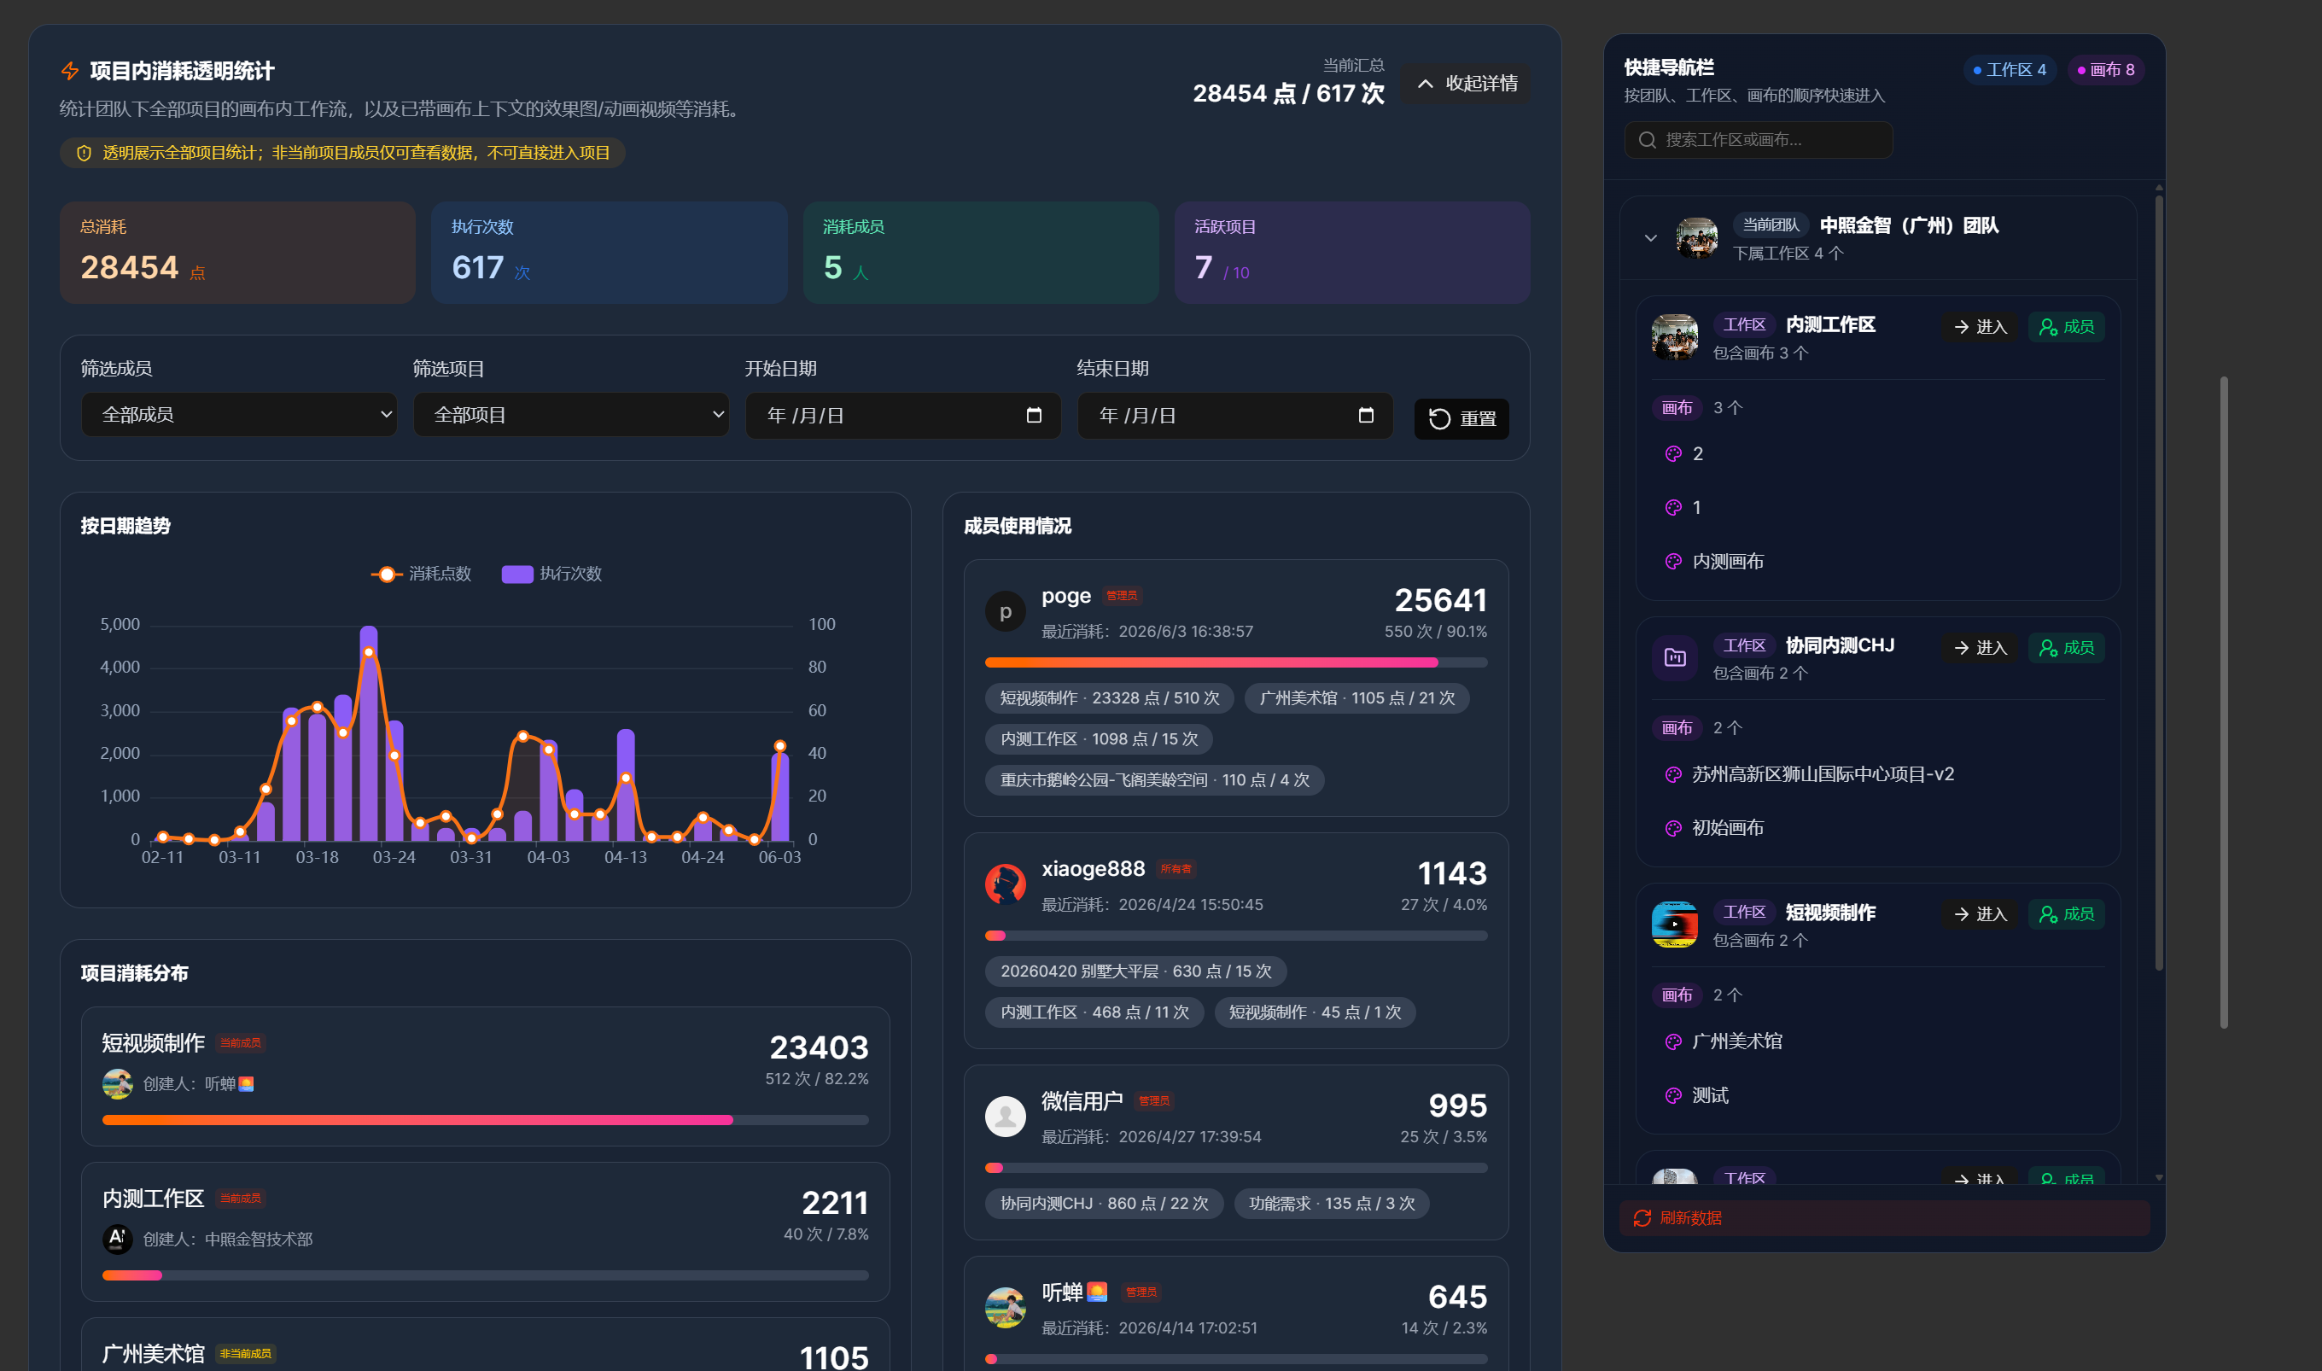The height and width of the screenshot is (1371, 2322).
Task: Click the 20260420 别墅大平层 chip
Action: [1136, 971]
